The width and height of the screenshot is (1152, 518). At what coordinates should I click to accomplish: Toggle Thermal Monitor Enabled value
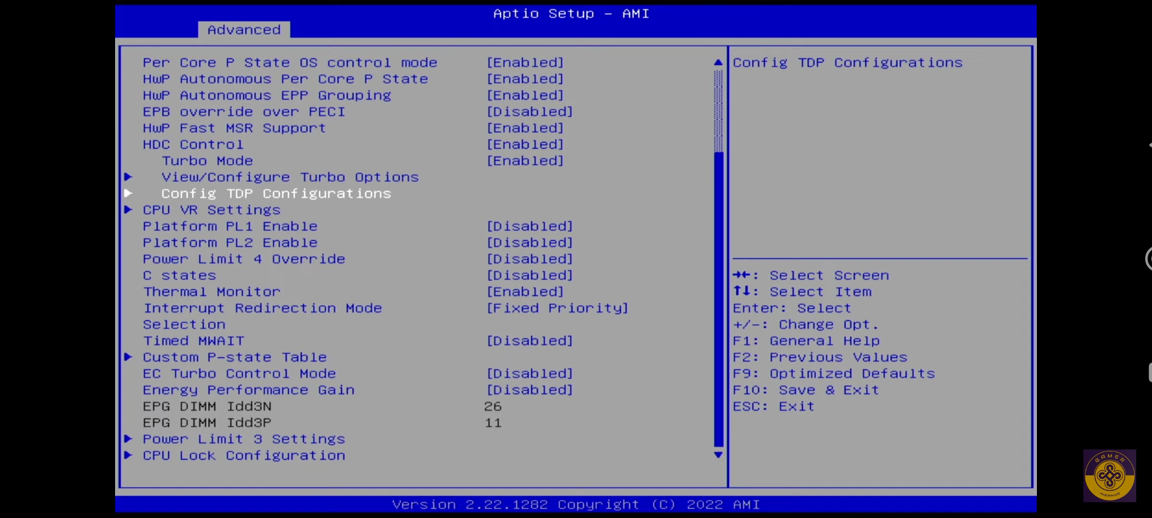(525, 292)
